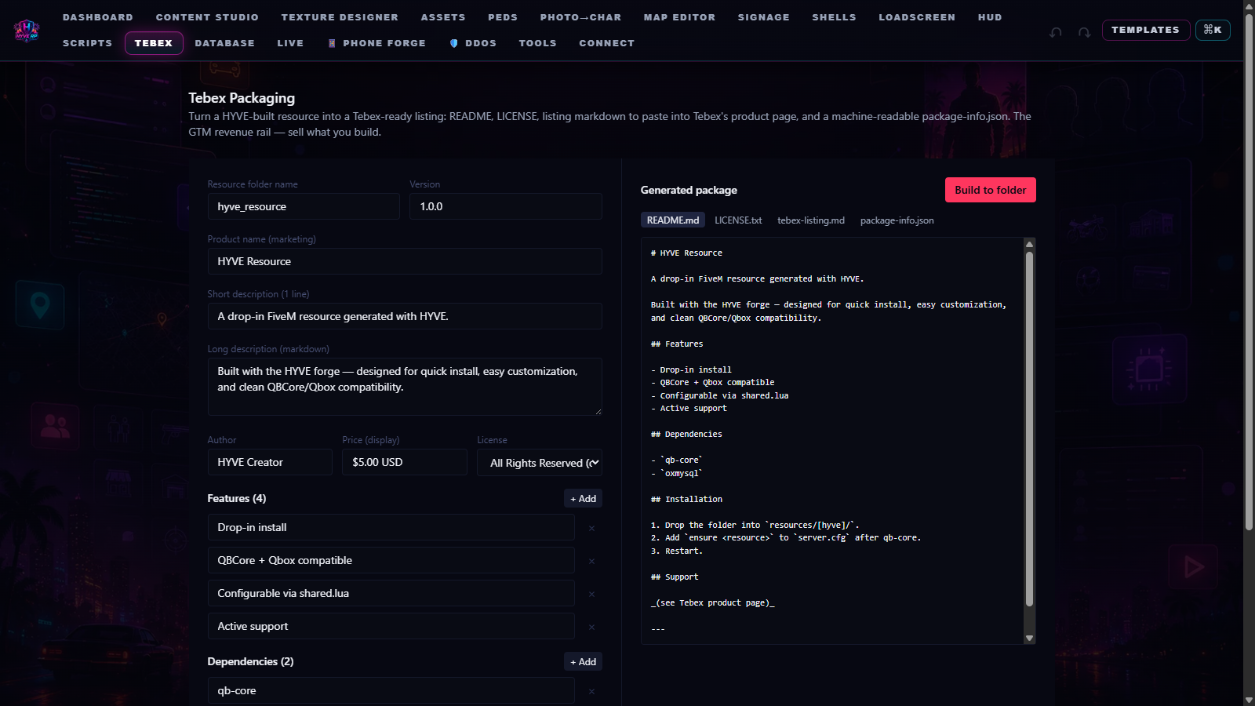
Task: Click the page scrollbar up arrow
Action: point(1249,6)
